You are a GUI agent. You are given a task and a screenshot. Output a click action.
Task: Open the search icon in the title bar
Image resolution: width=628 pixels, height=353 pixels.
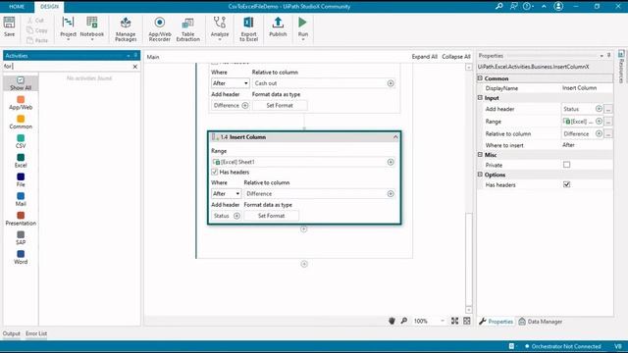pos(498,6)
